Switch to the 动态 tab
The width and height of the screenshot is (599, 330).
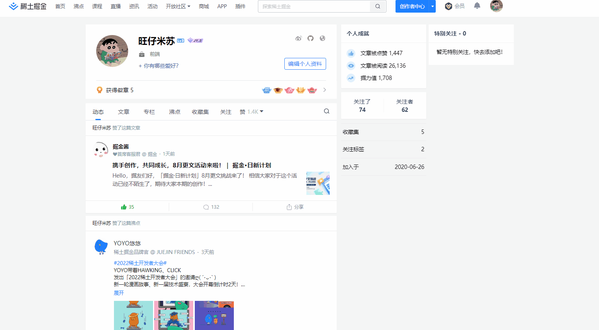coord(98,112)
